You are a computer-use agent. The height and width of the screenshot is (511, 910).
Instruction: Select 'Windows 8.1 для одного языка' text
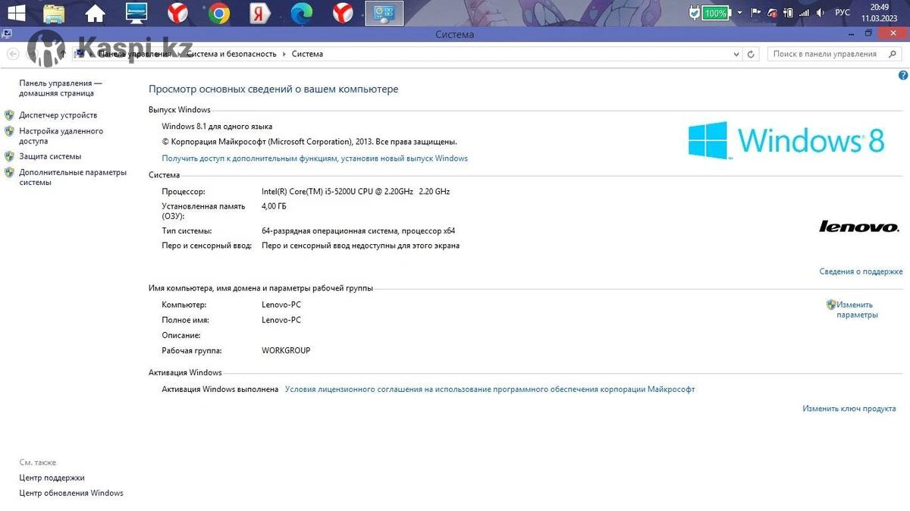click(x=217, y=127)
